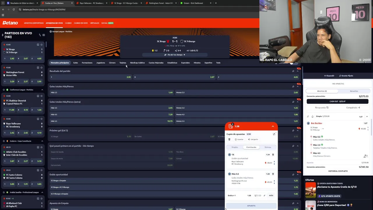Star the Arabia Saudita Professional League section

[3, 192]
